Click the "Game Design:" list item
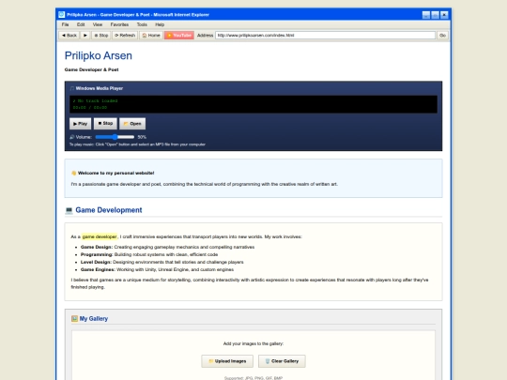507x380 pixels. click(x=167, y=247)
